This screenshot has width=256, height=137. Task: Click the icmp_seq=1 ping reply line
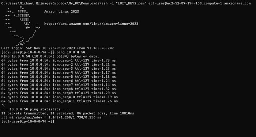coord(59,60)
